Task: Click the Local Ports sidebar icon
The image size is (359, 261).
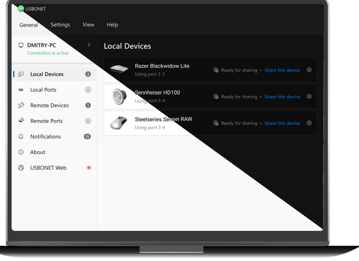Action: click(x=21, y=90)
